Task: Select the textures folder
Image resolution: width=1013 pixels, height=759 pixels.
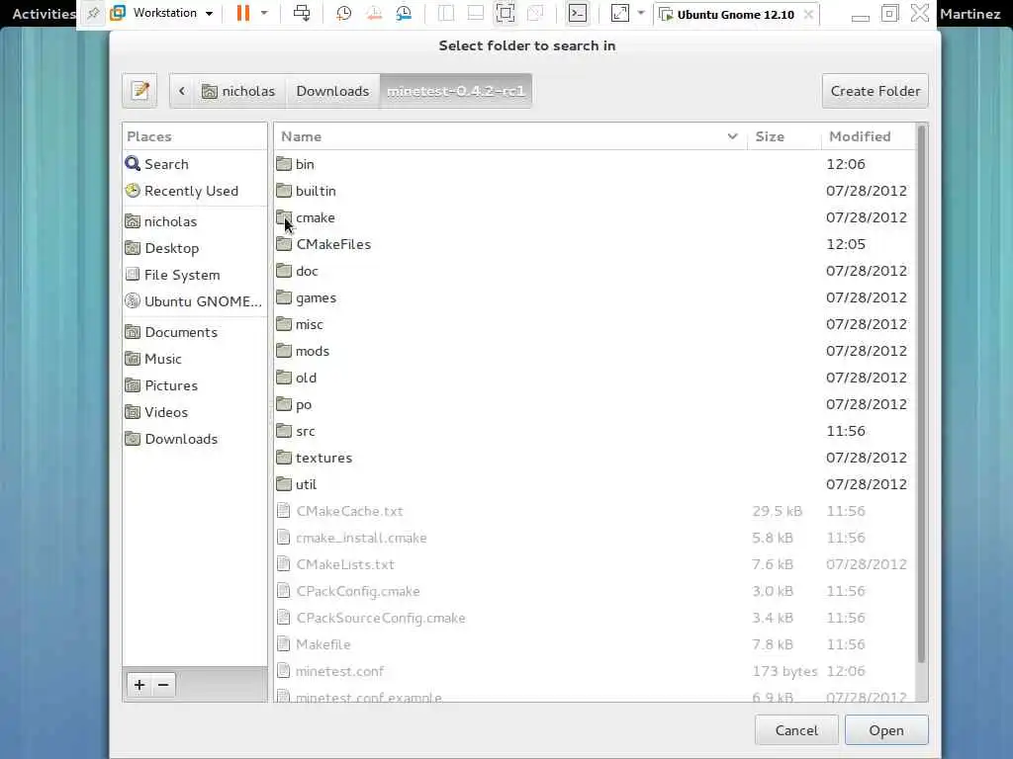Action: point(595,458)
